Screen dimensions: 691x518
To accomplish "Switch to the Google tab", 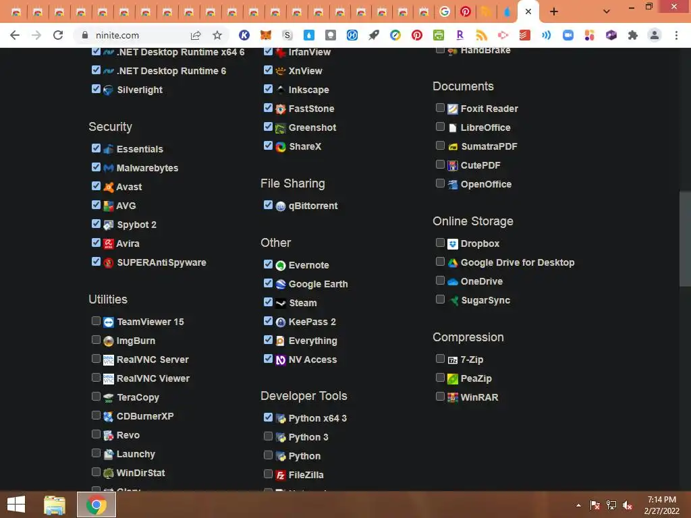I will [x=445, y=12].
